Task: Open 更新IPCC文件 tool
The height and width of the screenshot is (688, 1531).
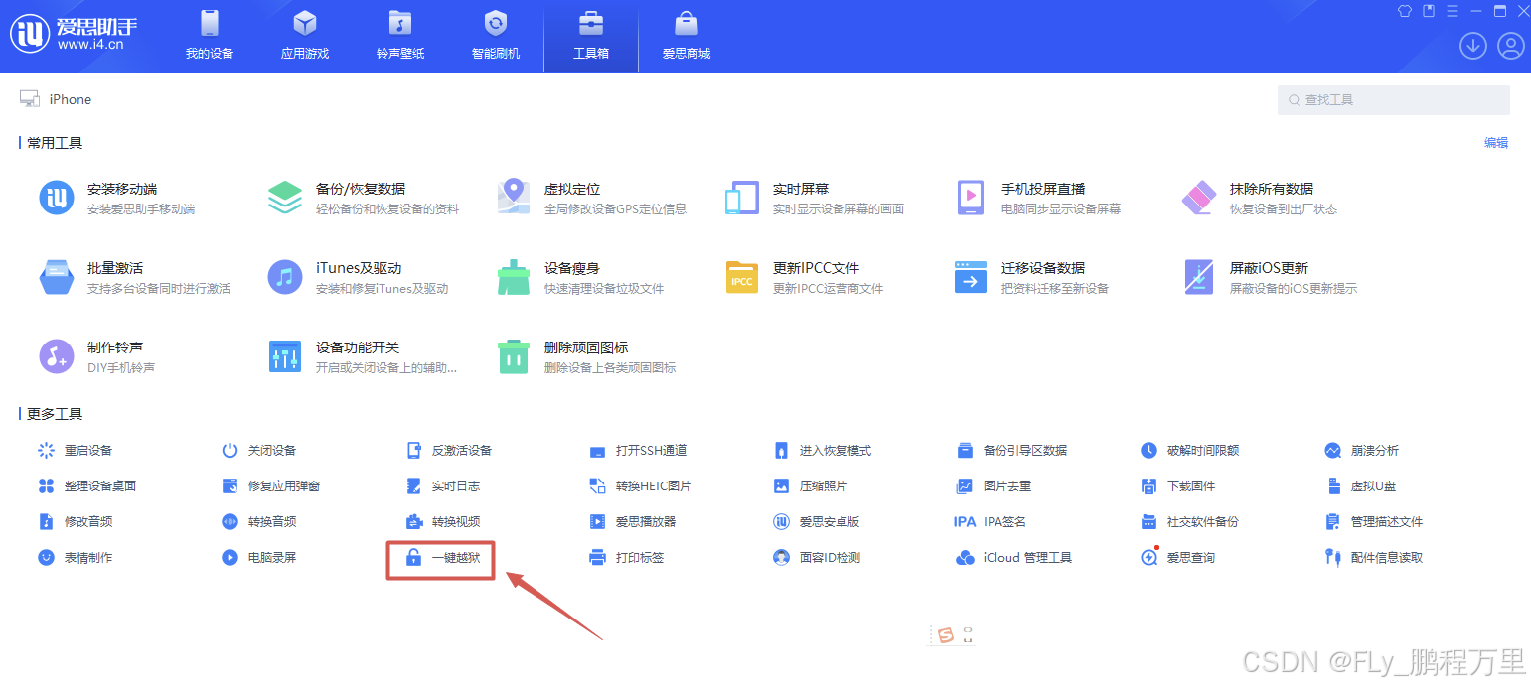Action: coord(804,277)
